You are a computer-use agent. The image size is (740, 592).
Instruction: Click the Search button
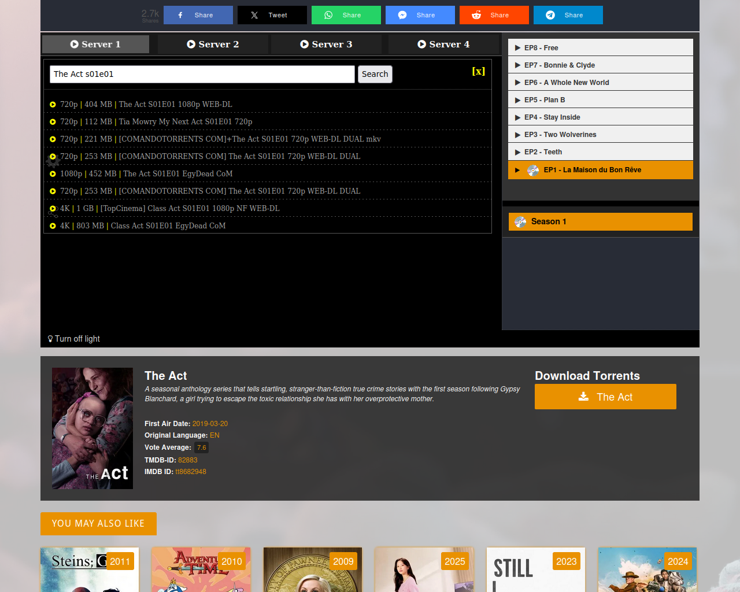(x=375, y=74)
